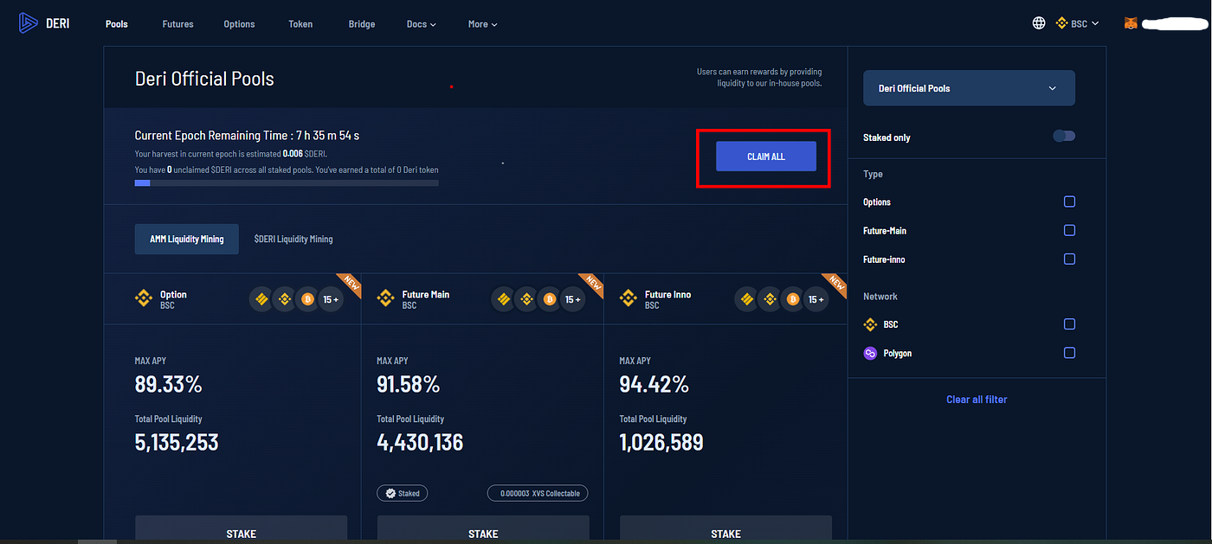Expand the Docs menu

[x=421, y=24]
